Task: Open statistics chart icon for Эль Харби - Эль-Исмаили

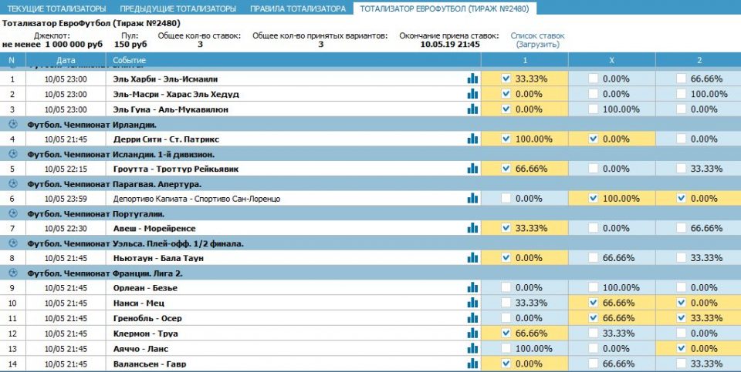Action: point(472,79)
